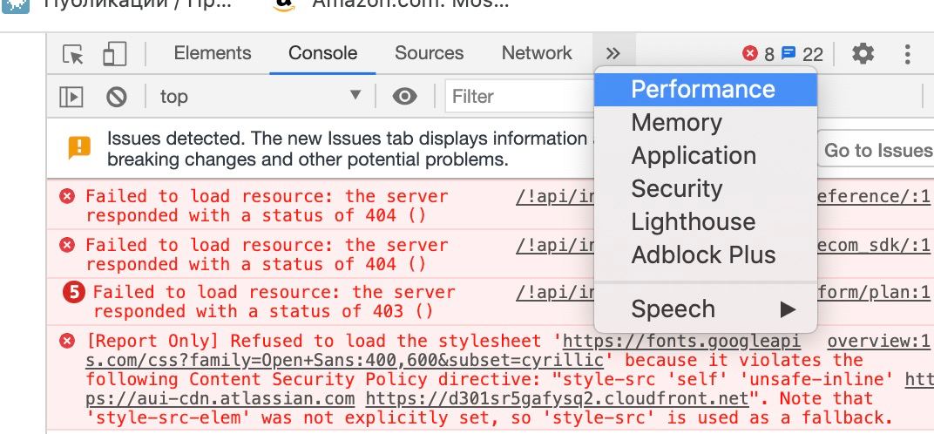This screenshot has height=434, width=934.
Task: Switch to the Network tab
Action: [x=537, y=53]
